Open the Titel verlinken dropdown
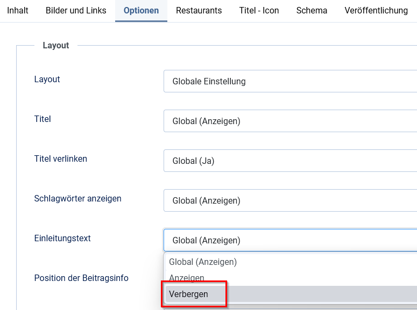This screenshot has width=417, height=310. (290, 161)
